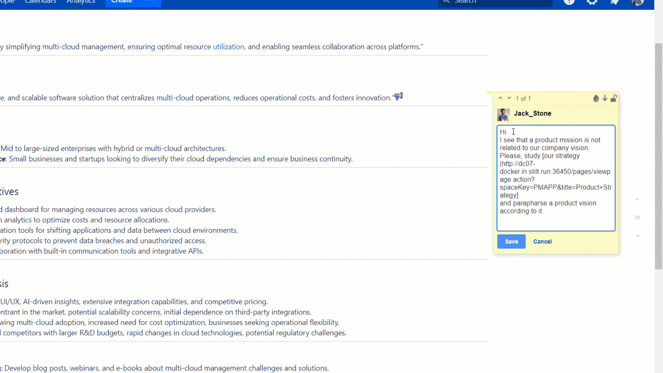Click the megaphone comment marker icon
This screenshot has width=663, height=373.
point(399,96)
